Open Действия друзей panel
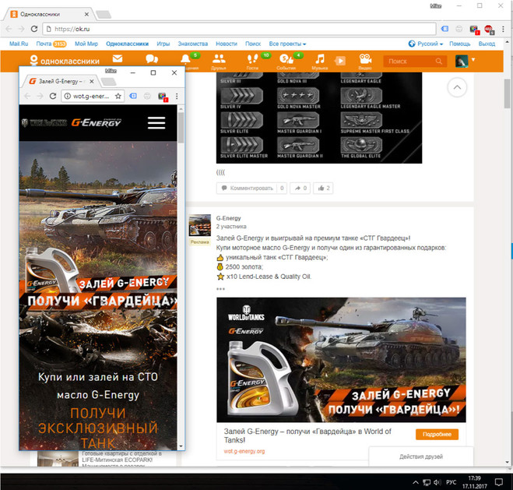Viewport: 513px width, 490px height. (421, 457)
